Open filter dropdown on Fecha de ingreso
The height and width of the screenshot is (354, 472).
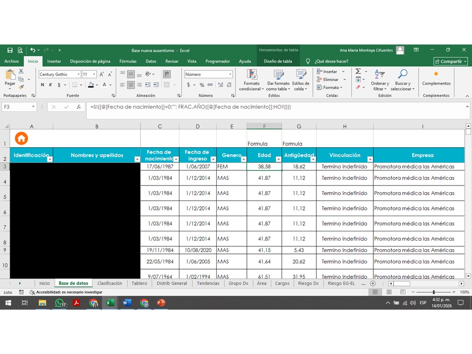coord(213,159)
